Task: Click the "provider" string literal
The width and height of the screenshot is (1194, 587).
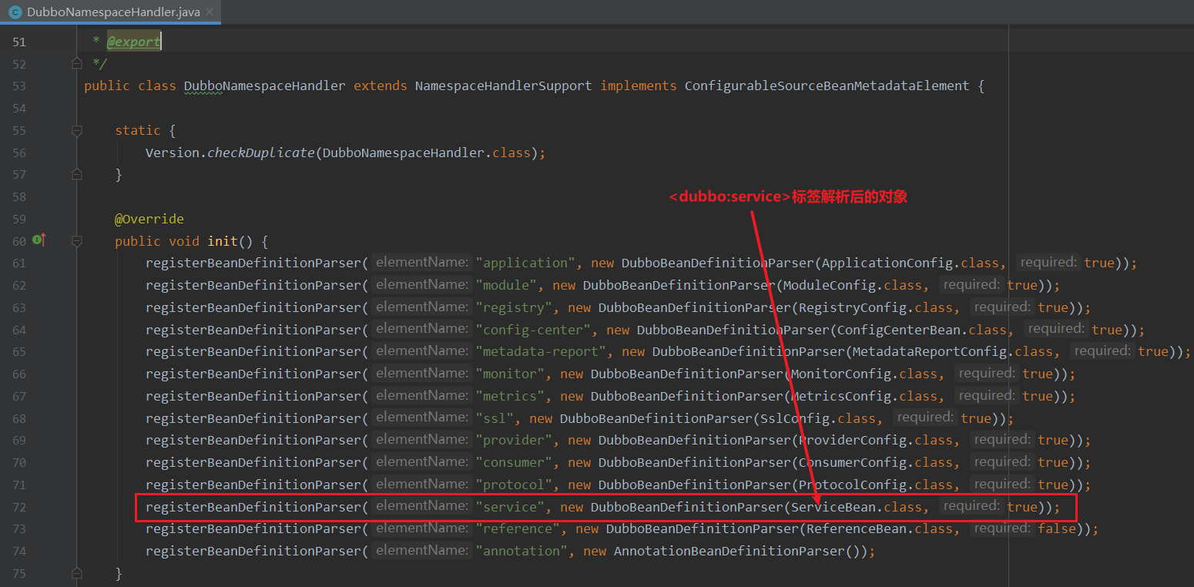Action: (x=514, y=440)
